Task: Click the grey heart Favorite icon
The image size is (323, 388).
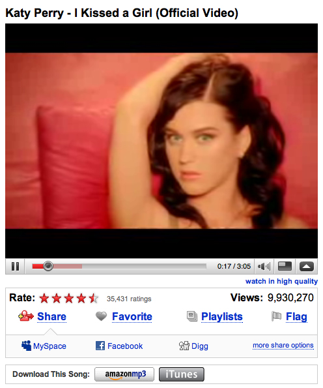Action: tap(102, 316)
